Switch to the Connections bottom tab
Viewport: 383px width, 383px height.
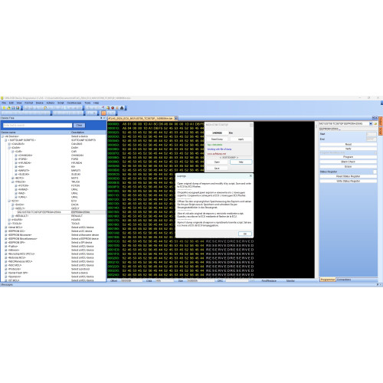coord(344,280)
